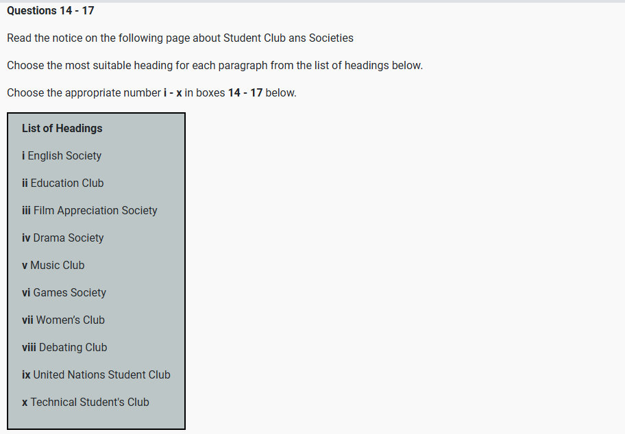Image resolution: width=625 pixels, height=434 pixels.
Task: Click the bold '14 - 17' in the boxes instruction
Action: pyautogui.click(x=245, y=93)
